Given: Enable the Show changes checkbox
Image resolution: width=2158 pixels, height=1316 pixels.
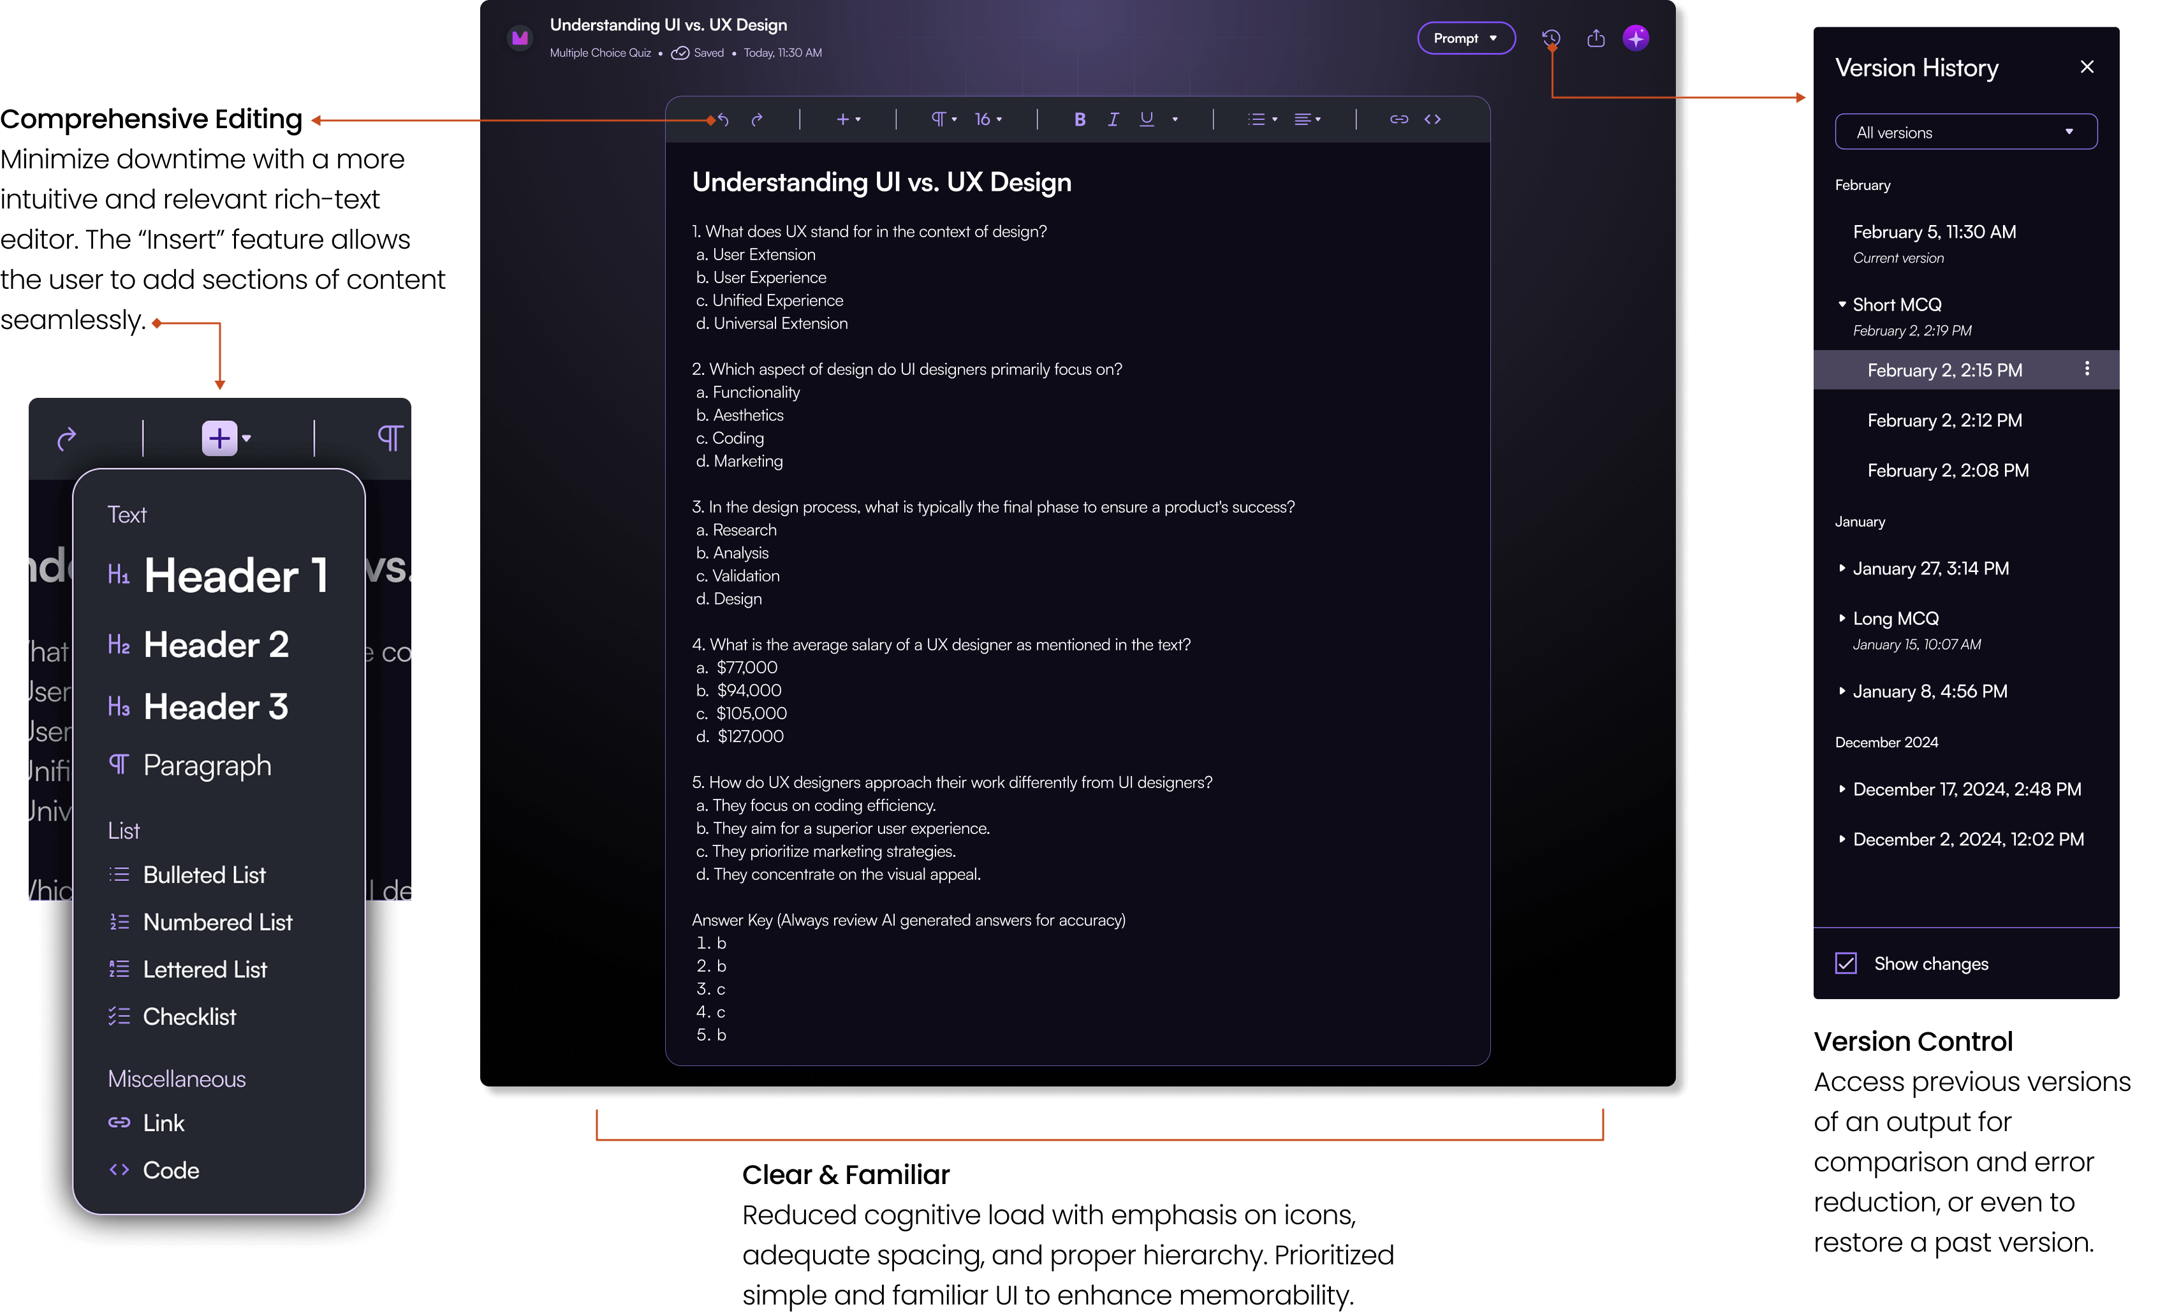Looking at the screenshot, I should pyautogui.click(x=1846, y=962).
